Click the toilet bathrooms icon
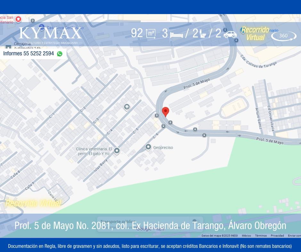 (x=203, y=34)
